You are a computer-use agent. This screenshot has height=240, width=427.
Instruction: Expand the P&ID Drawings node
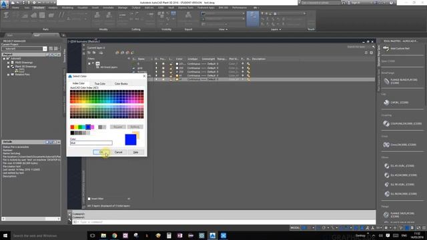8,62
